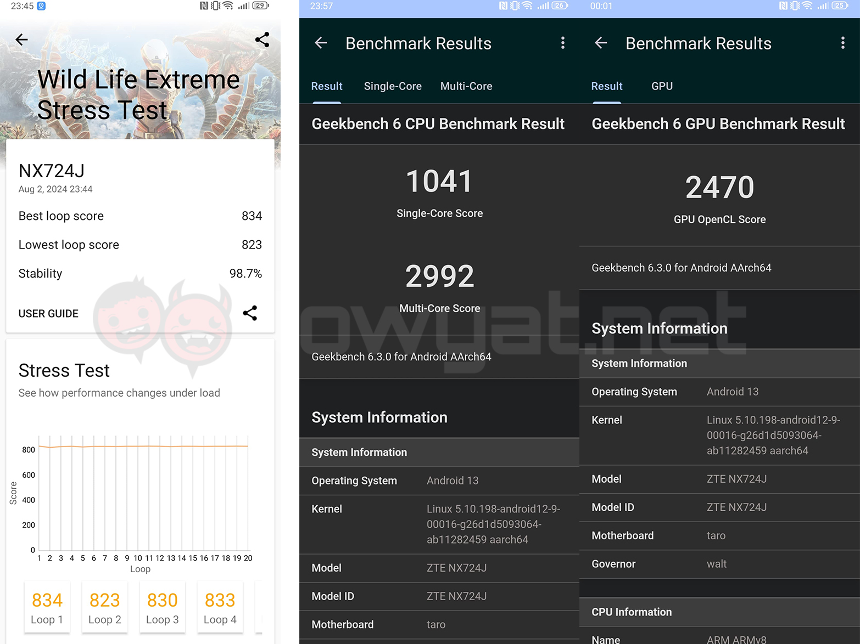Tap Model row in CPU results
Viewport: 860px width, 644px height.
439,568
